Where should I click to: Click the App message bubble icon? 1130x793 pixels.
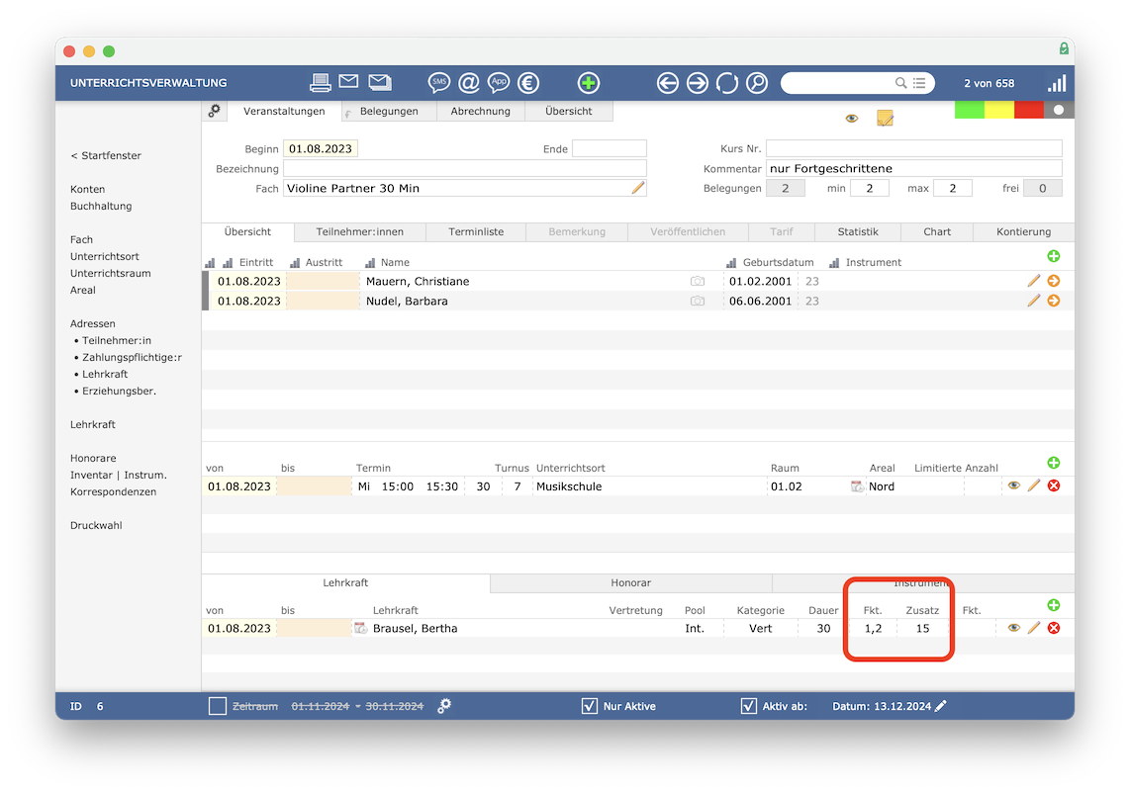(499, 83)
